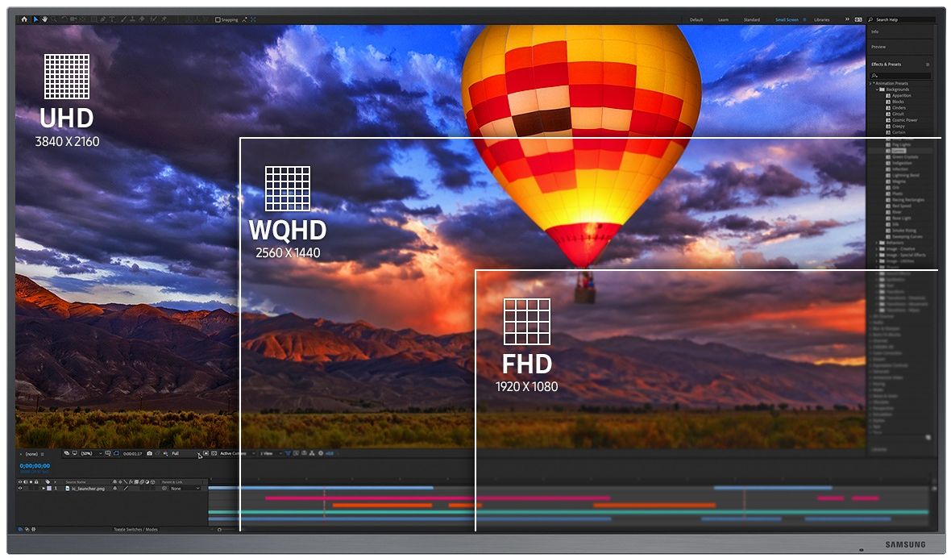This screenshot has height=558, width=951.
Task: Click the snapshot camera icon
Action: [x=149, y=454]
